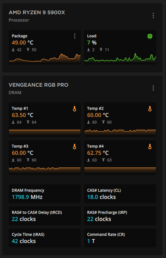Click the Temp #3 history graph
The width and height of the screenshot is (166, 258).
pos(45,171)
